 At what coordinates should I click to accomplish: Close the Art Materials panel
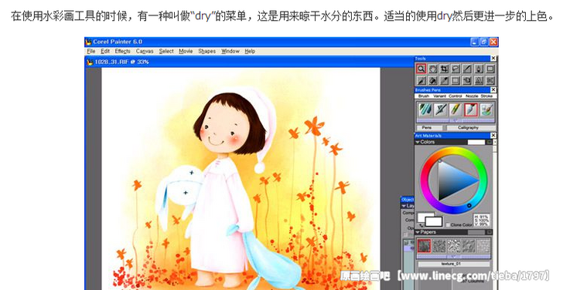(493, 136)
